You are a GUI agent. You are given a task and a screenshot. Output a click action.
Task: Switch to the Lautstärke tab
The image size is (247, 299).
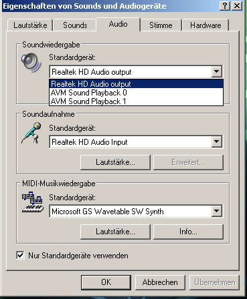(30, 25)
